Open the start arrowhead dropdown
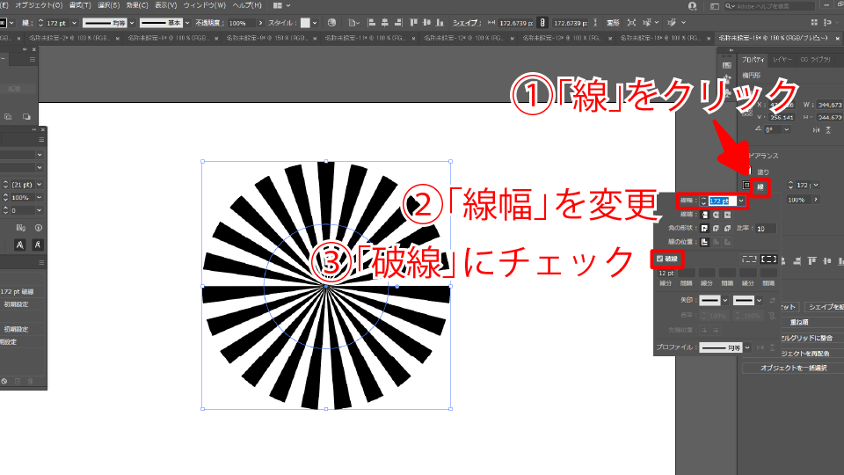 point(725,301)
